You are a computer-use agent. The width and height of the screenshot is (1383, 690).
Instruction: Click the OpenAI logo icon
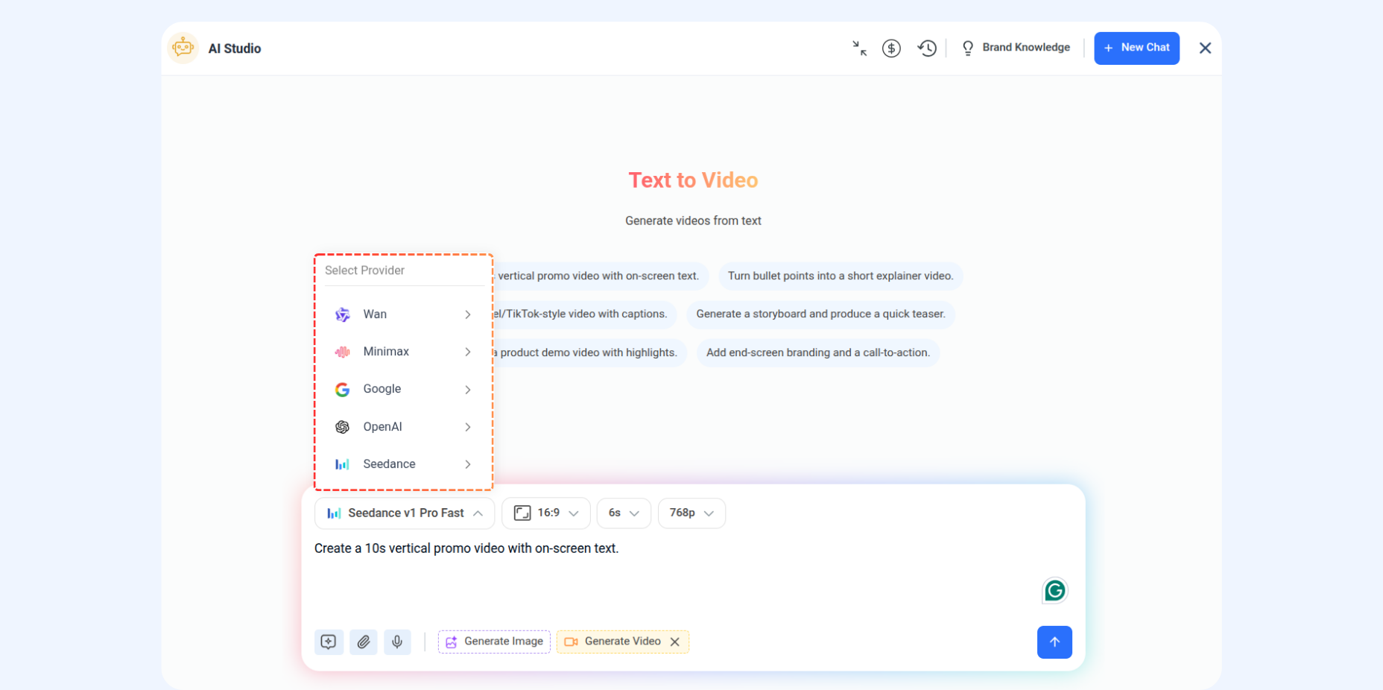pos(343,427)
